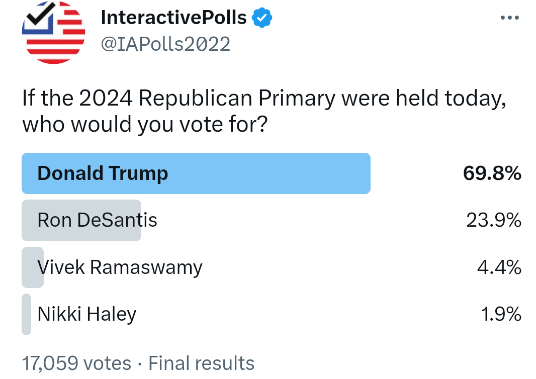536x379 pixels.
Task: Click the poll question tweet text
Action: 264,111
